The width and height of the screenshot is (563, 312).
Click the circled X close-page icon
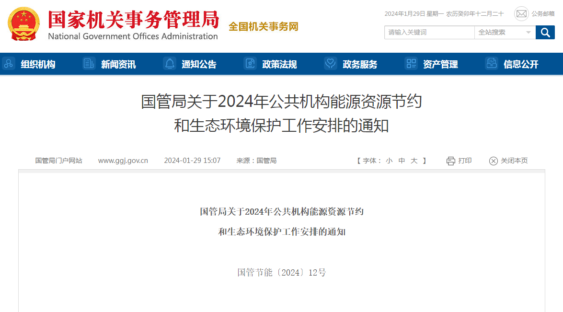tap(494, 161)
